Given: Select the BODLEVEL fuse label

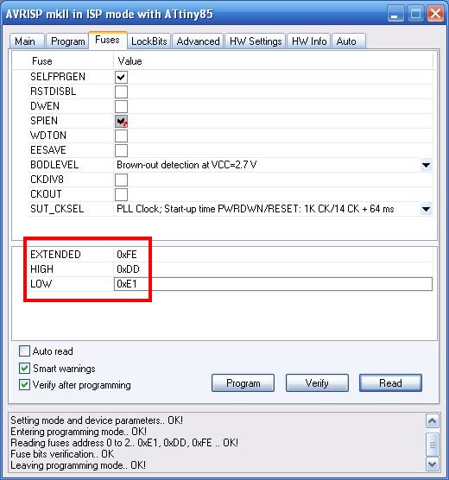Looking at the screenshot, I should click(x=54, y=165).
